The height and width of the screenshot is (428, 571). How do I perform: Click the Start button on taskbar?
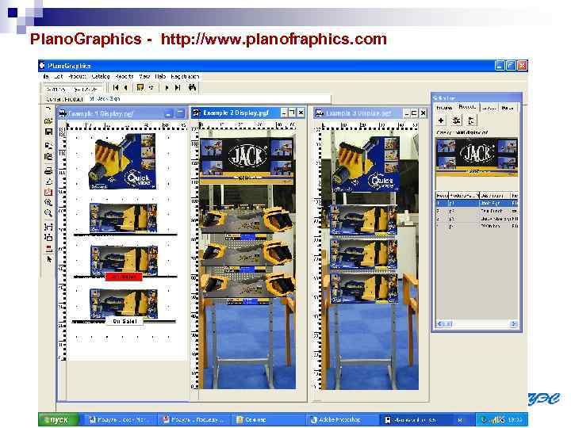click(58, 419)
